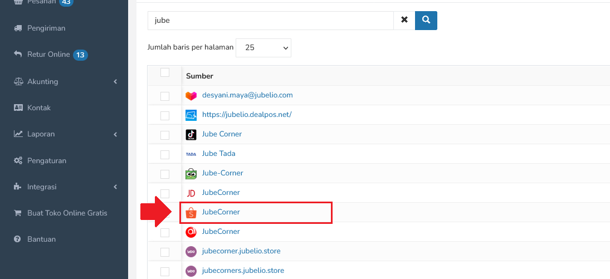Open the desyani.maya@jubelio.com link
610x279 pixels.
(247, 95)
